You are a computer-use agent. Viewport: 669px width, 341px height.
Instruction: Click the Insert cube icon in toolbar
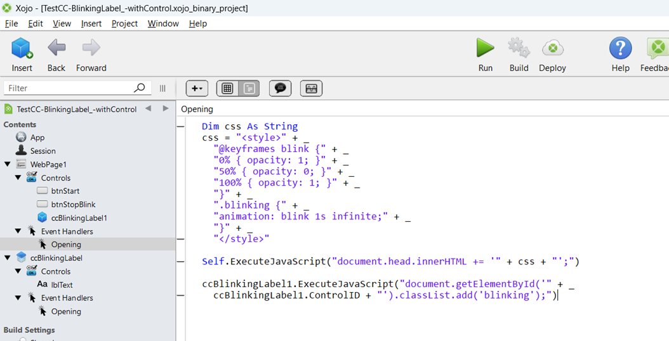[x=22, y=48]
